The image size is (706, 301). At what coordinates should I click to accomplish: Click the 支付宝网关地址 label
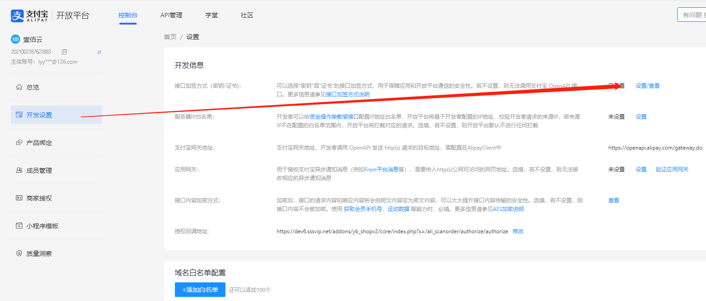click(195, 148)
